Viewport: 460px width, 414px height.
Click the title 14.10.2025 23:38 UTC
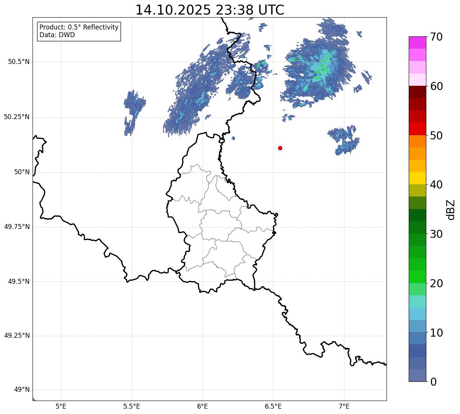pyautogui.click(x=210, y=10)
